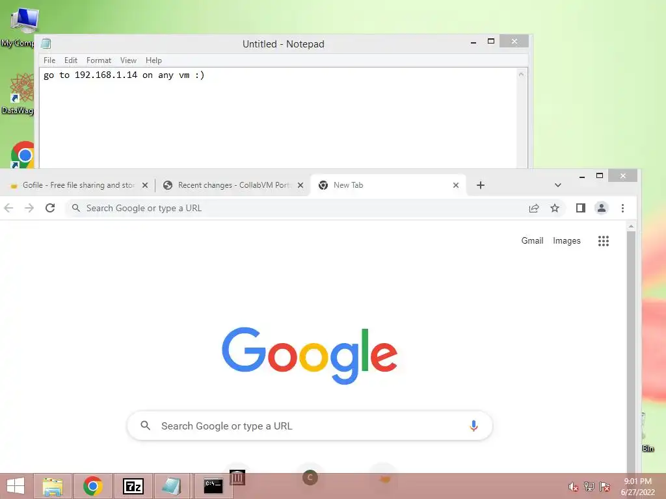Reload the page in Chrome

[x=50, y=208]
